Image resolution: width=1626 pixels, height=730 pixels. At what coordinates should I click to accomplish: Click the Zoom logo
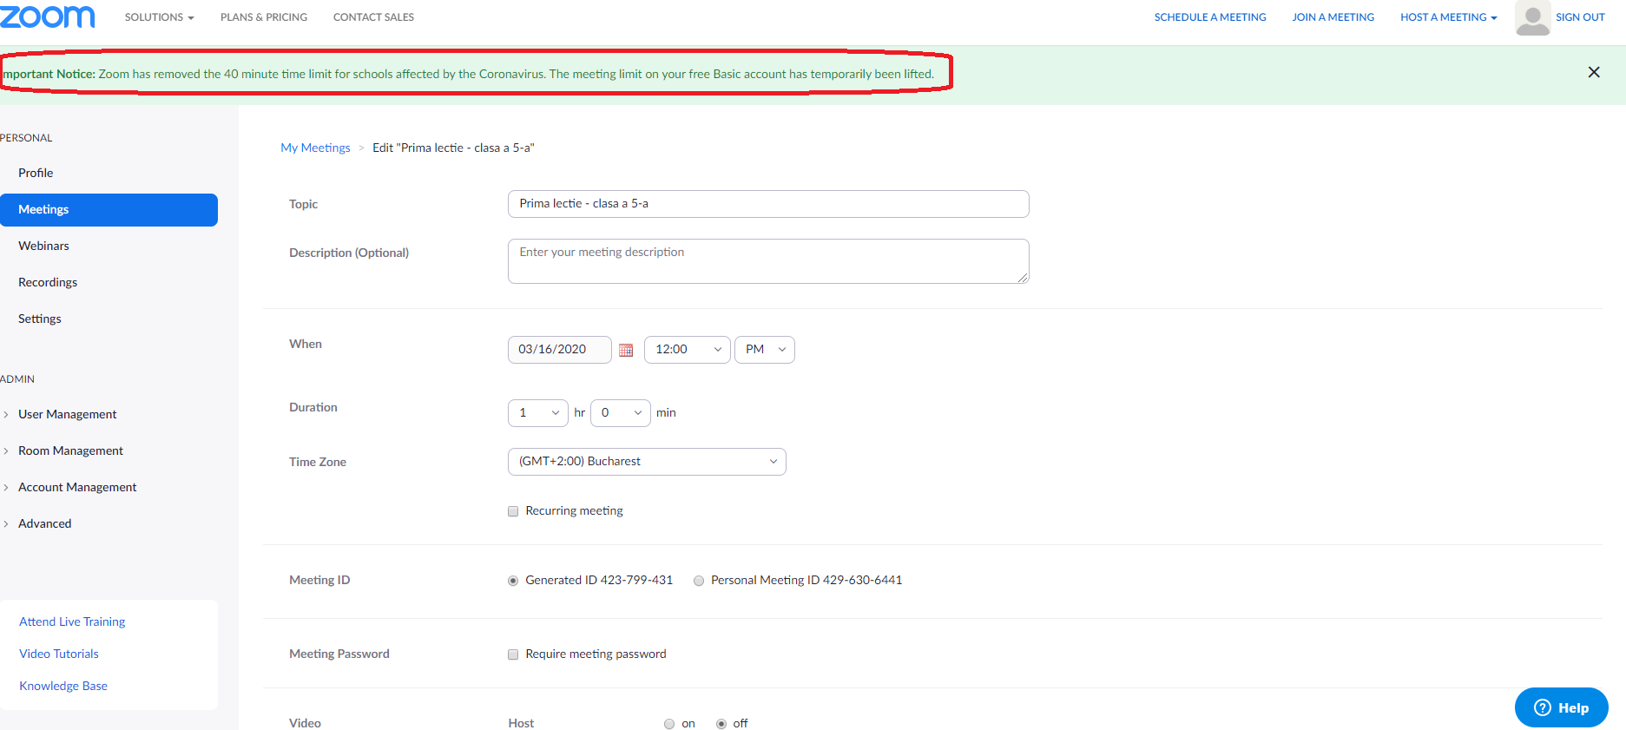pos(47,16)
